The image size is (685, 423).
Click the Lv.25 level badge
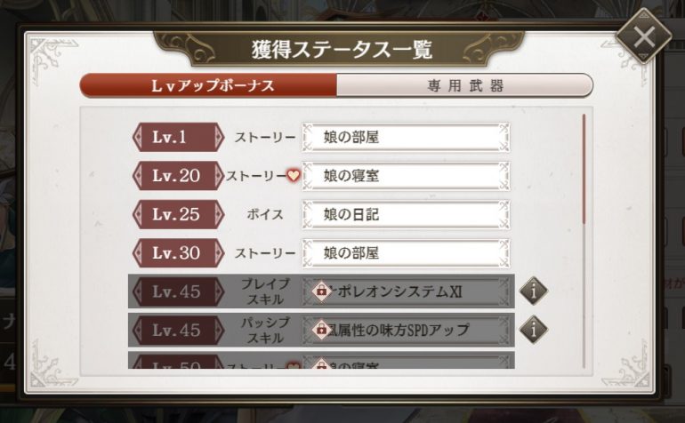pos(177,214)
